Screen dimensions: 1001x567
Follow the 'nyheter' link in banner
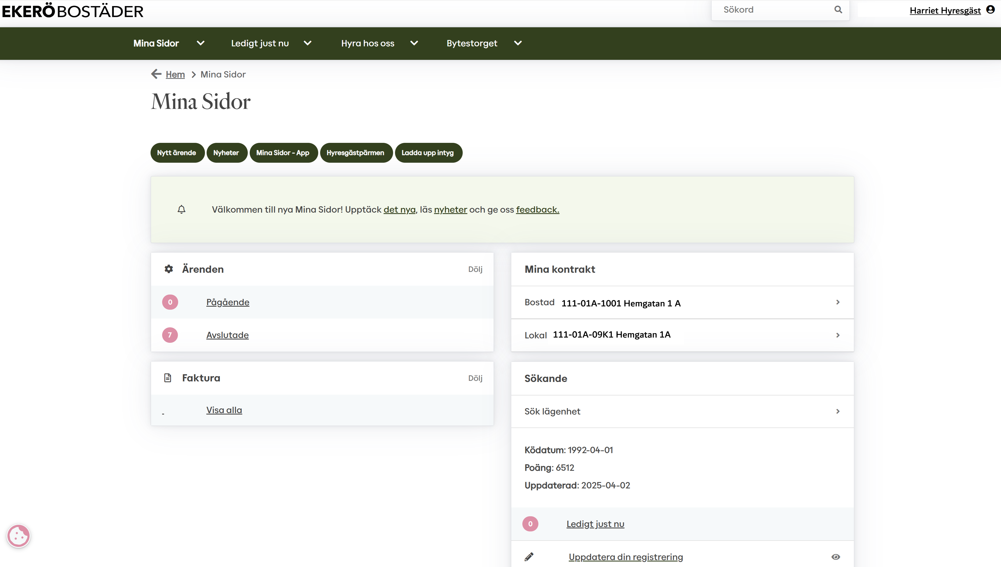click(x=451, y=210)
